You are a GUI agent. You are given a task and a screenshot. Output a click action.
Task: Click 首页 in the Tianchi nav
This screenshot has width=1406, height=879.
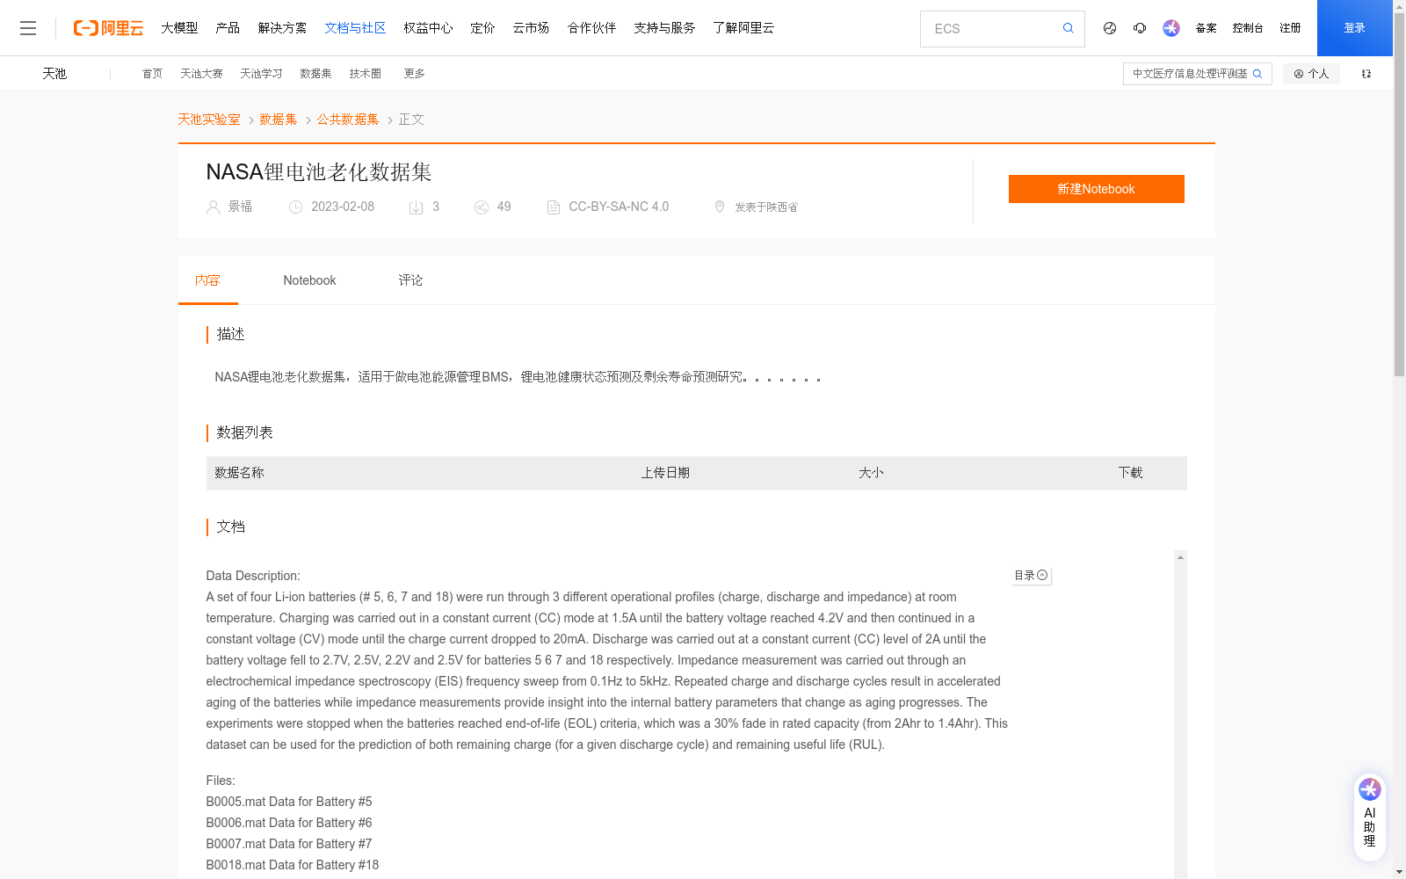coord(152,74)
